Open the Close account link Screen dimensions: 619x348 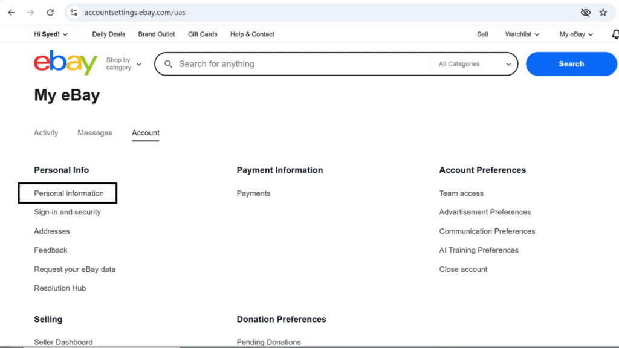(x=463, y=269)
